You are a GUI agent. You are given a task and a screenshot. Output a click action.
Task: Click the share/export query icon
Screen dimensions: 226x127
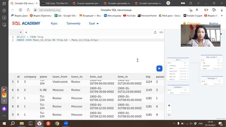155,32
